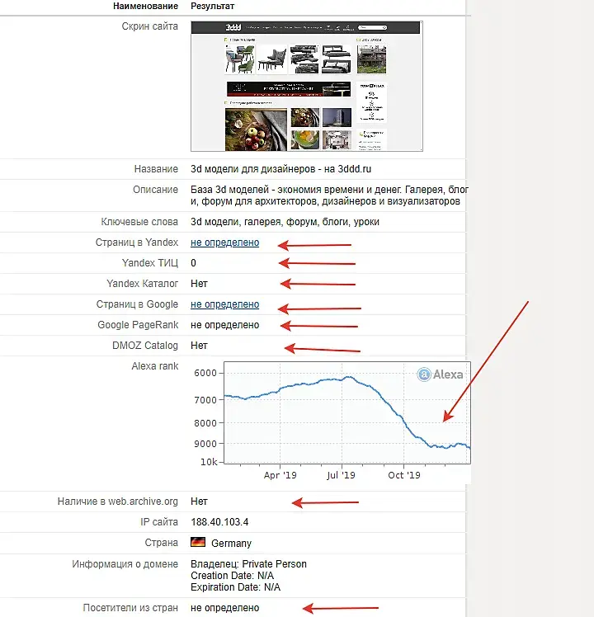Click the 'Yandex Каталог' label
594x617 pixels.
point(143,284)
